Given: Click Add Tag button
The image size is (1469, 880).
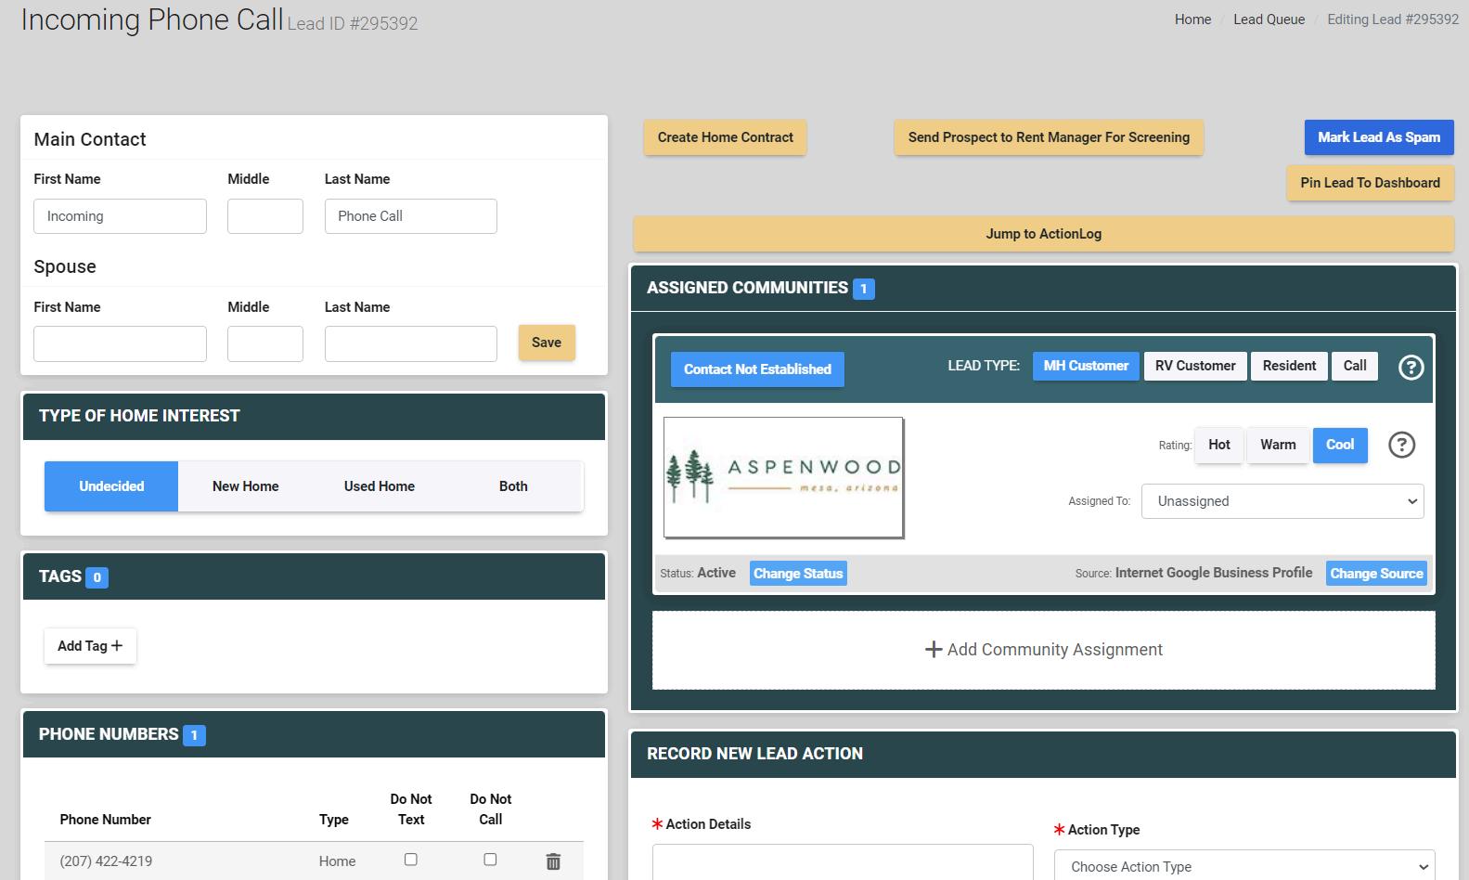Looking at the screenshot, I should pos(90,646).
